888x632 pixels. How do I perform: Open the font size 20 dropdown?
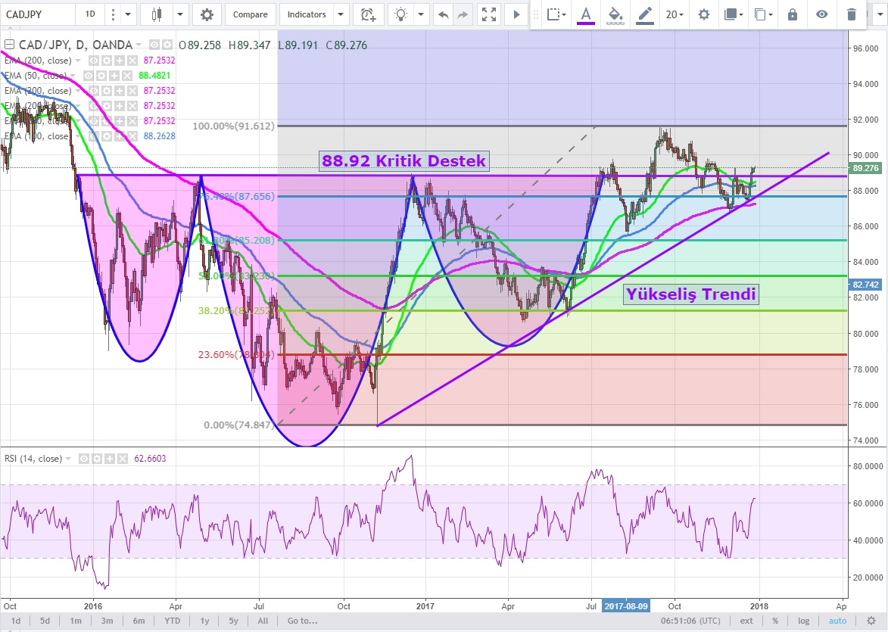(674, 14)
